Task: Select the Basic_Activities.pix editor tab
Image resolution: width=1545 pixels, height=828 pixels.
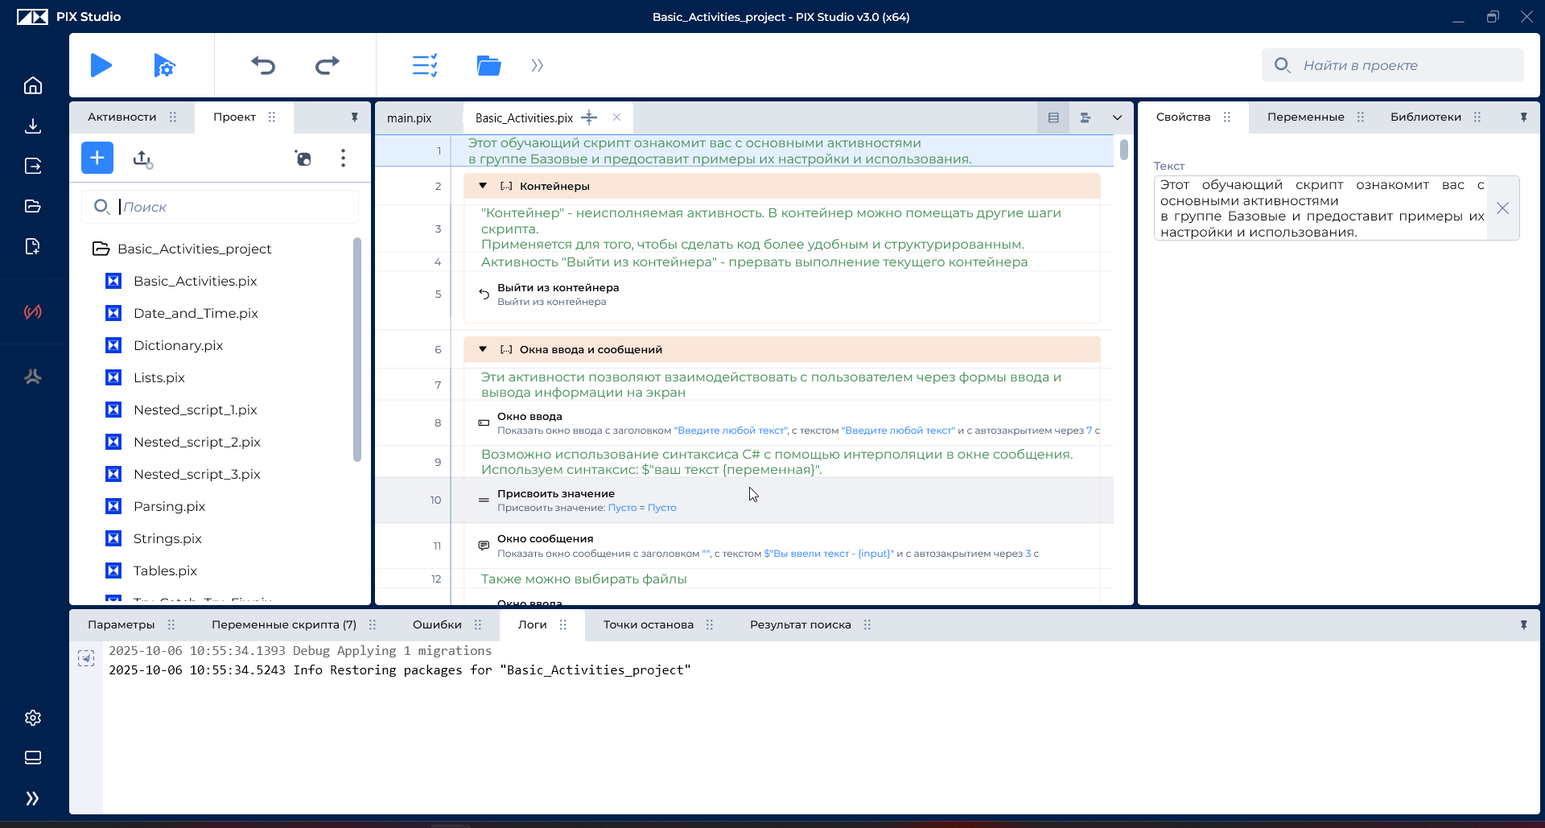Action: pos(524,118)
